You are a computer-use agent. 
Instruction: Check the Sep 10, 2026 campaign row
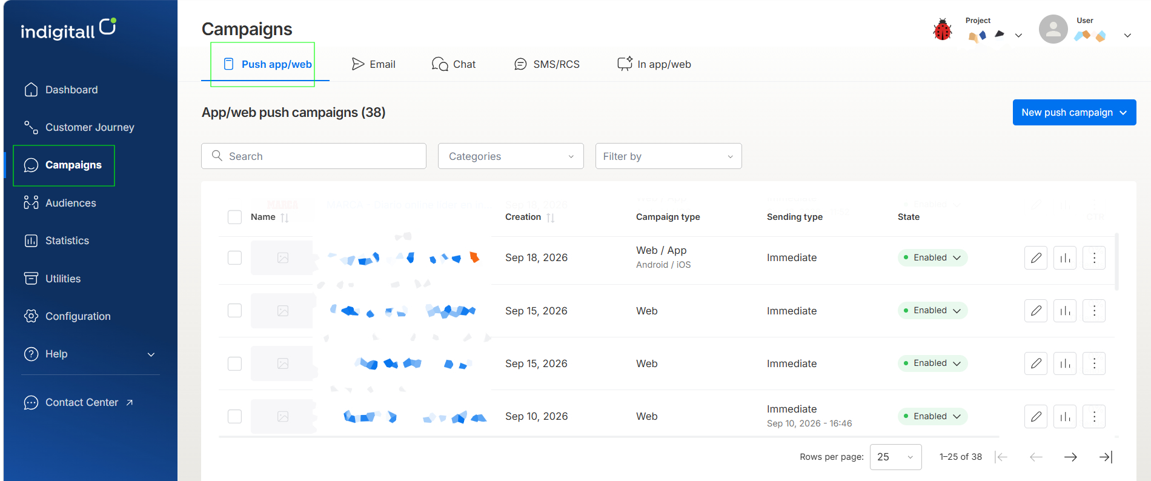(x=234, y=417)
